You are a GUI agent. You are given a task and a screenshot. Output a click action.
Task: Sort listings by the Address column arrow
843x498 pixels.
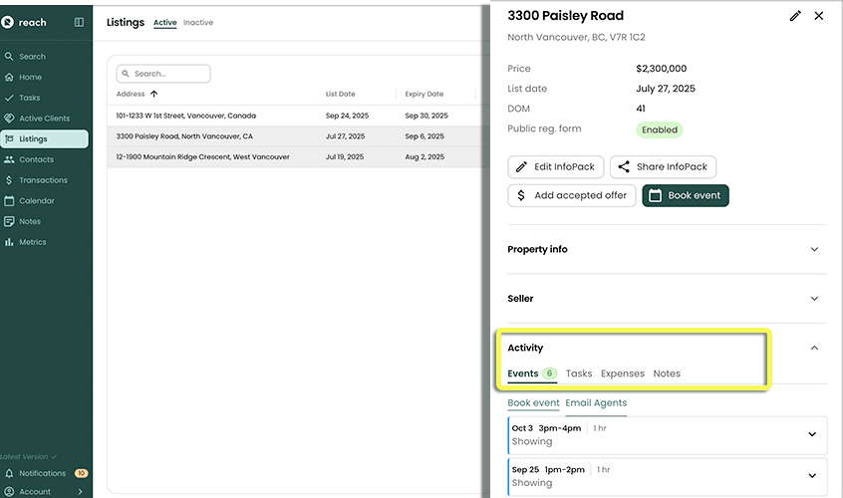click(x=153, y=95)
